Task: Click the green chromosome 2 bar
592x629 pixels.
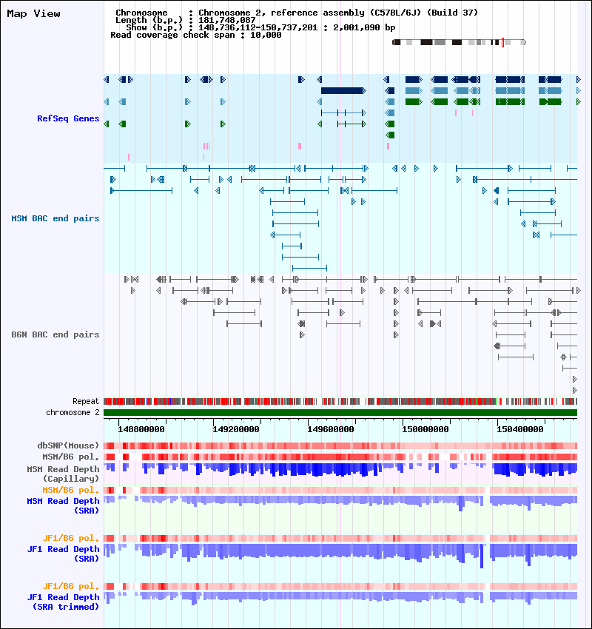Action: coord(340,412)
